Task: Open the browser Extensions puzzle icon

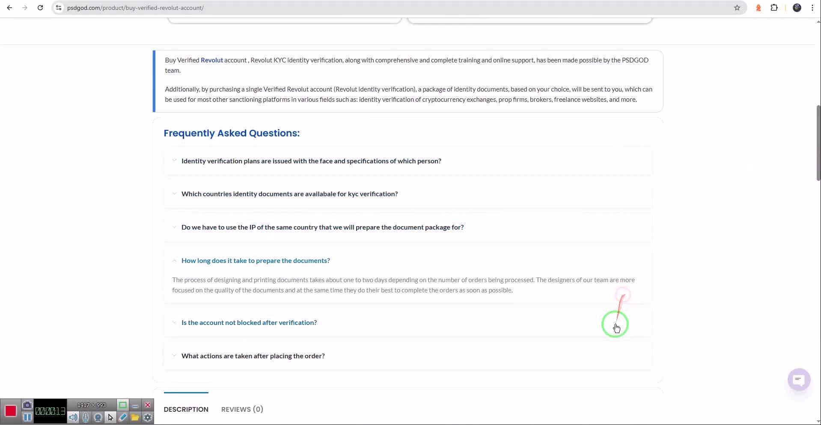Action: [774, 8]
